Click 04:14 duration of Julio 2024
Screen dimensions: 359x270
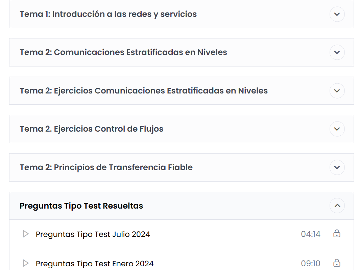(310, 234)
